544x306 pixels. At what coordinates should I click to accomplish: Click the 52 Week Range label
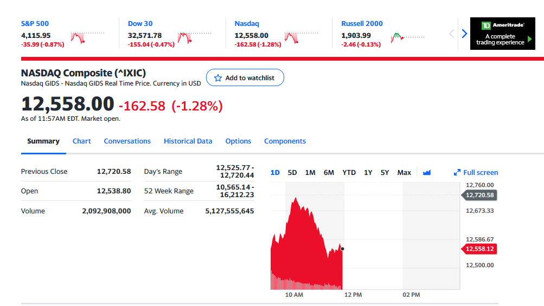[x=169, y=191]
